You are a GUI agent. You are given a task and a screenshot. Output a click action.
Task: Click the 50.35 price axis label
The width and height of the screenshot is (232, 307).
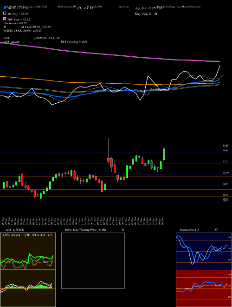(x=226, y=195)
